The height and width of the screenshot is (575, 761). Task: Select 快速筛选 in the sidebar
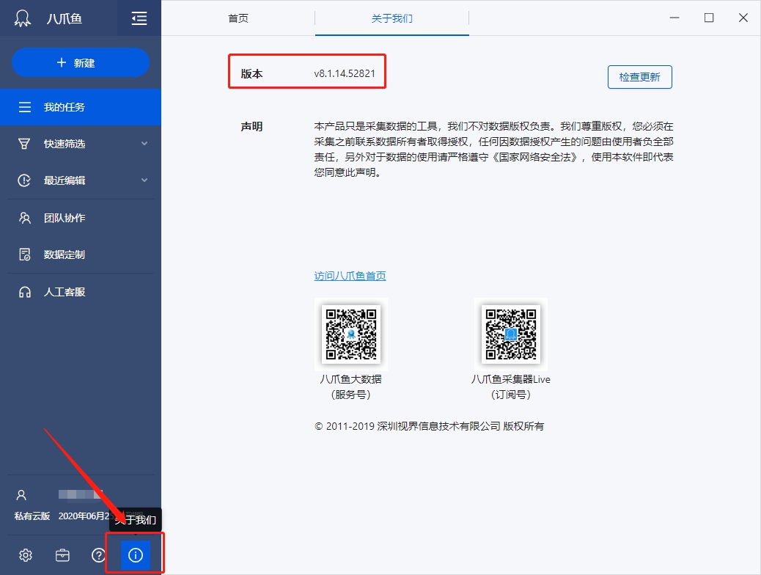81,144
